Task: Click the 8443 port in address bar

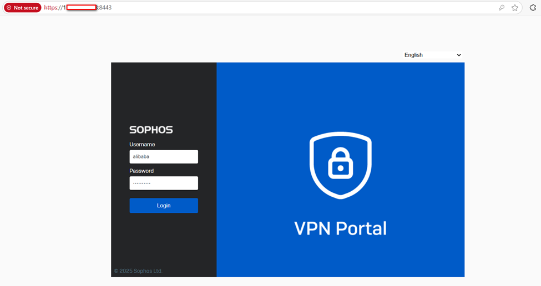Action: [x=105, y=8]
